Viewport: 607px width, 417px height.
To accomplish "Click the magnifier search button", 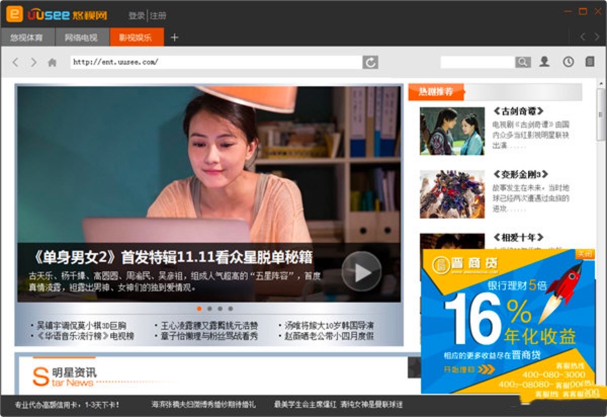I will (523, 62).
